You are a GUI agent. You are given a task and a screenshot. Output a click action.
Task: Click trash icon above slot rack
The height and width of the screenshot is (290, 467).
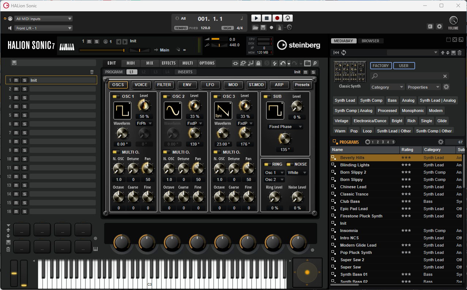[92, 72]
